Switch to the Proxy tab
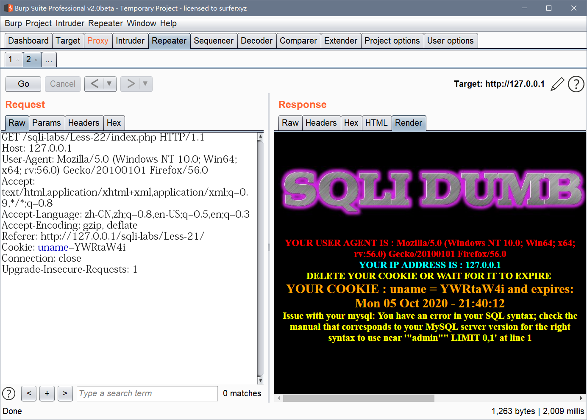 tap(98, 41)
